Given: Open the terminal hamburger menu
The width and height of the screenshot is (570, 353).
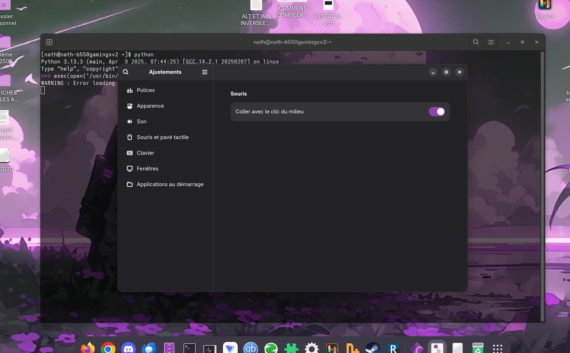Looking at the screenshot, I should pyautogui.click(x=491, y=42).
